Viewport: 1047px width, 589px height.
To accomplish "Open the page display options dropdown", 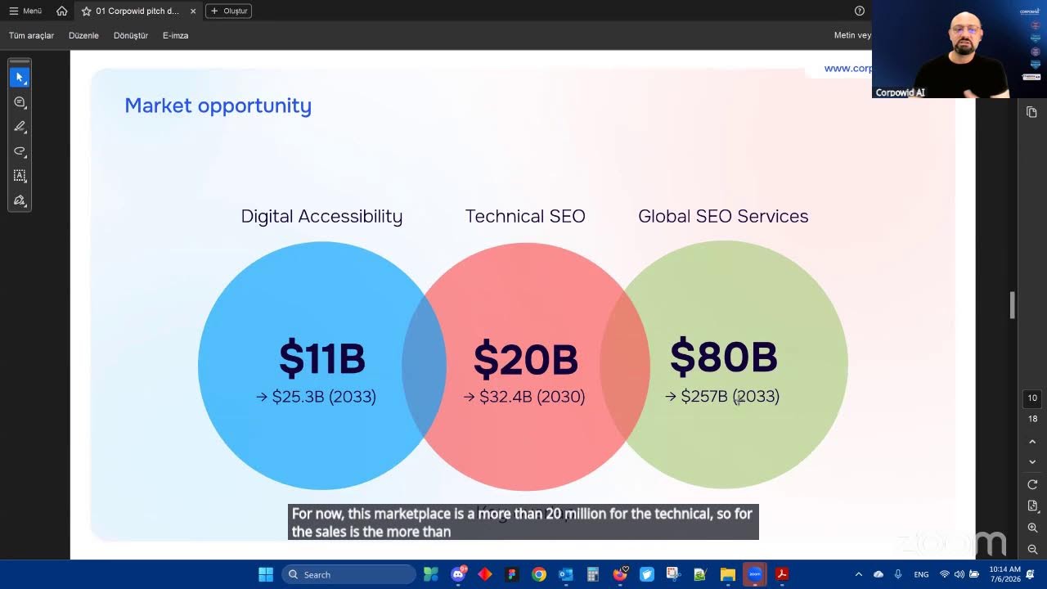I will (1032, 506).
